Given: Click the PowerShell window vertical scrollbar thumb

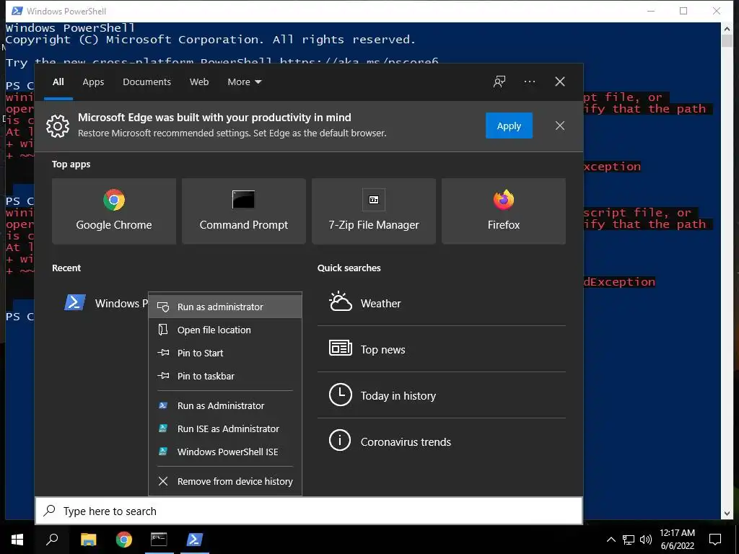Looking at the screenshot, I should click(727, 41).
